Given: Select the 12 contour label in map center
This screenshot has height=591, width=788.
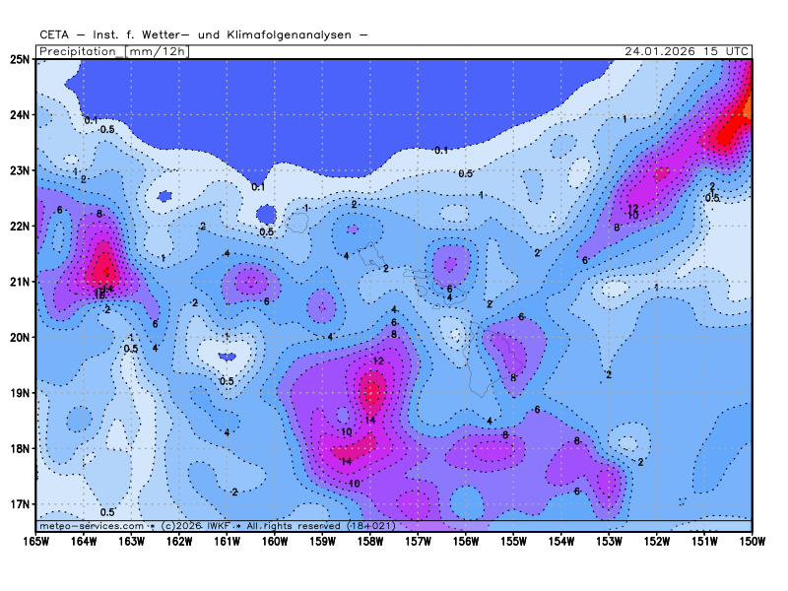Looking at the screenshot, I should pos(378,361).
